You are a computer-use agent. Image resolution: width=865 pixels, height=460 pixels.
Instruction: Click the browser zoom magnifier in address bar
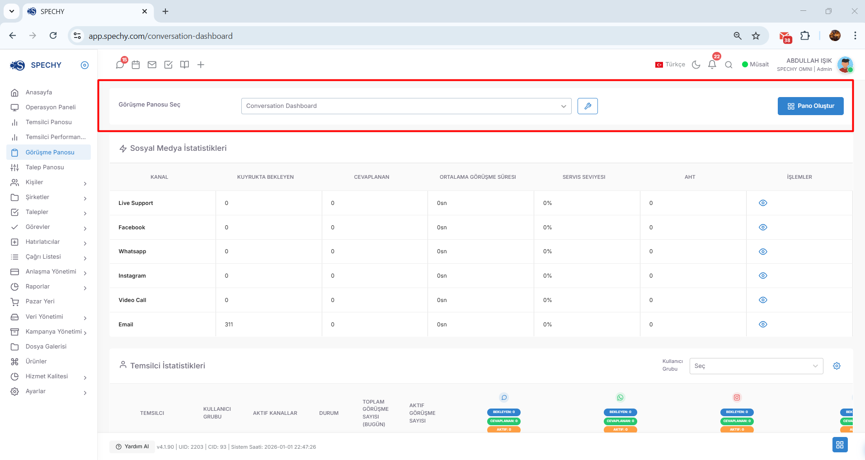pyautogui.click(x=738, y=36)
